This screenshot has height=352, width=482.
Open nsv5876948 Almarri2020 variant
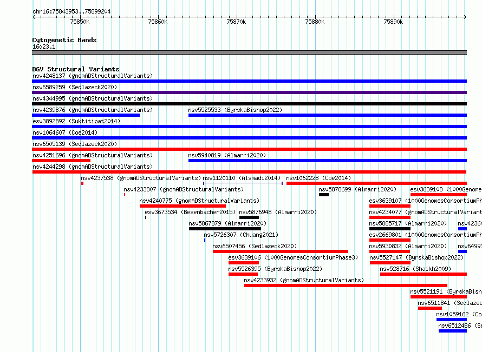tap(278, 212)
